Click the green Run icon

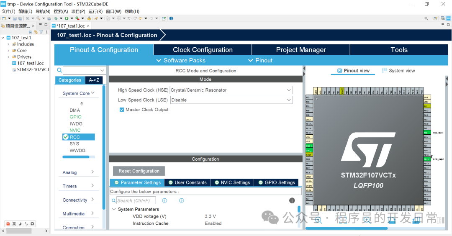point(67,18)
